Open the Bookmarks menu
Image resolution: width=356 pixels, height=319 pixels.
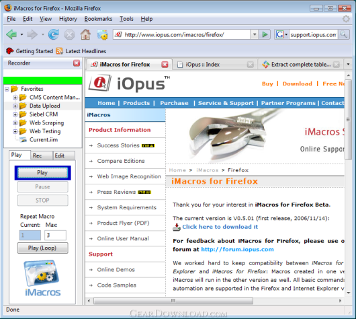98,19
